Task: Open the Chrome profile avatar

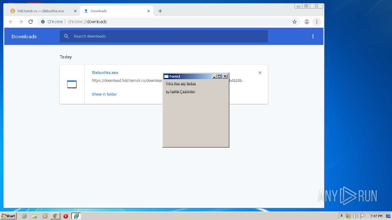Action: click(x=307, y=22)
